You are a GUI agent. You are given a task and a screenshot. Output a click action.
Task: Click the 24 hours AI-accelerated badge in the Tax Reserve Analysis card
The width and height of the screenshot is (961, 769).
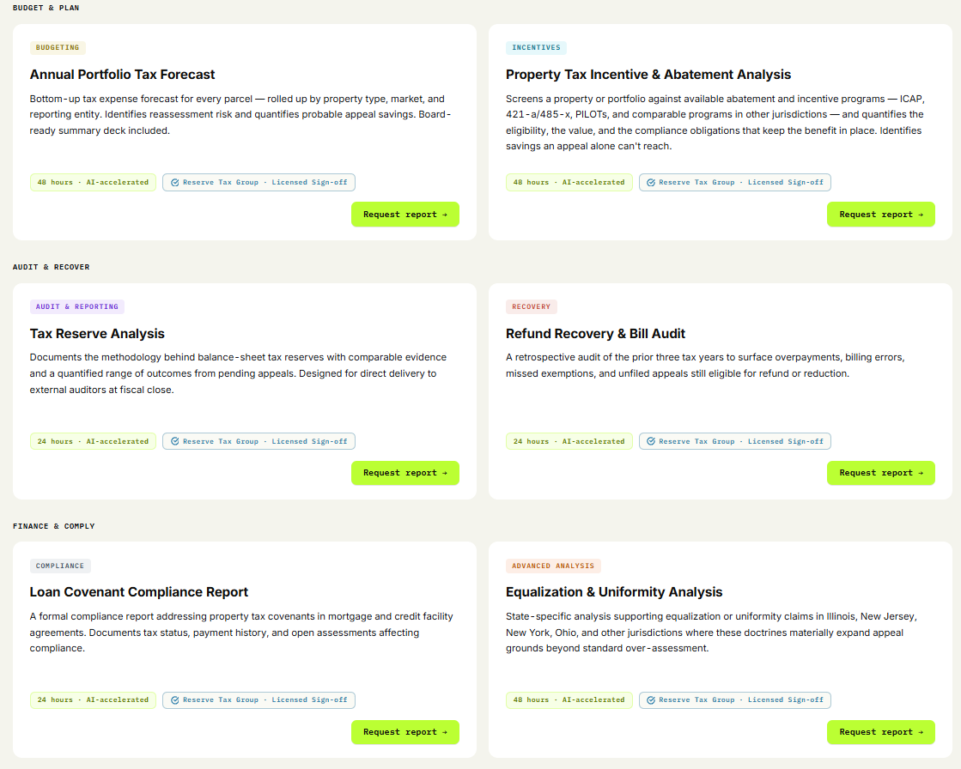pyautogui.click(x=93, y=441)
